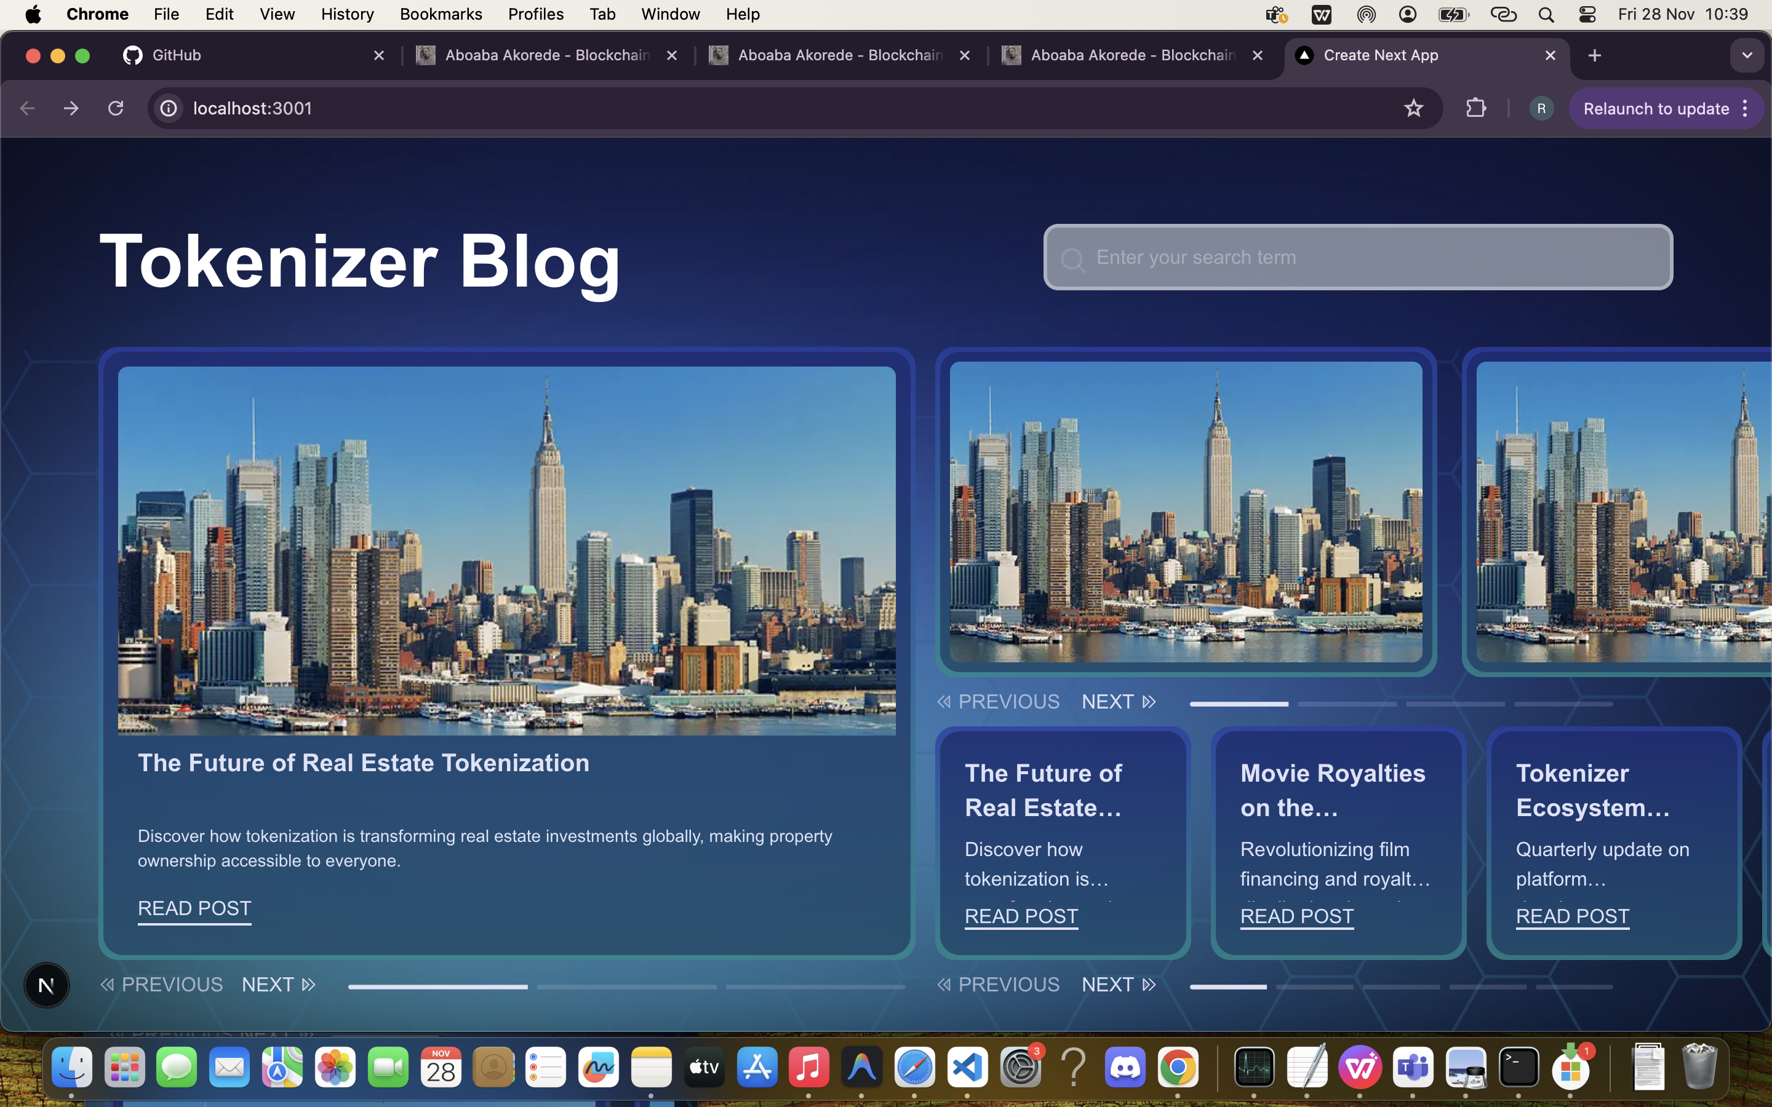The image size is (1772, 1107).
Task: Open the Music app from the Dock
Action: [x=808, y=1068]
